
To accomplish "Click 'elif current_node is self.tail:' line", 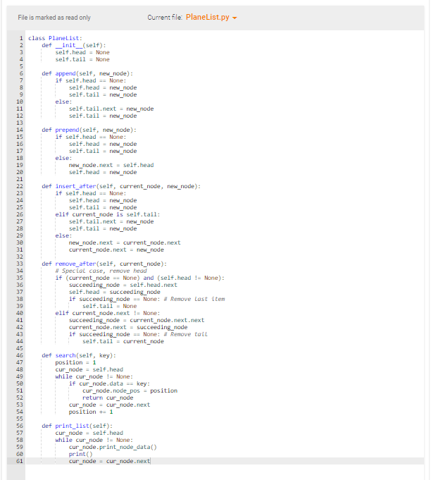I will point(108,214).
